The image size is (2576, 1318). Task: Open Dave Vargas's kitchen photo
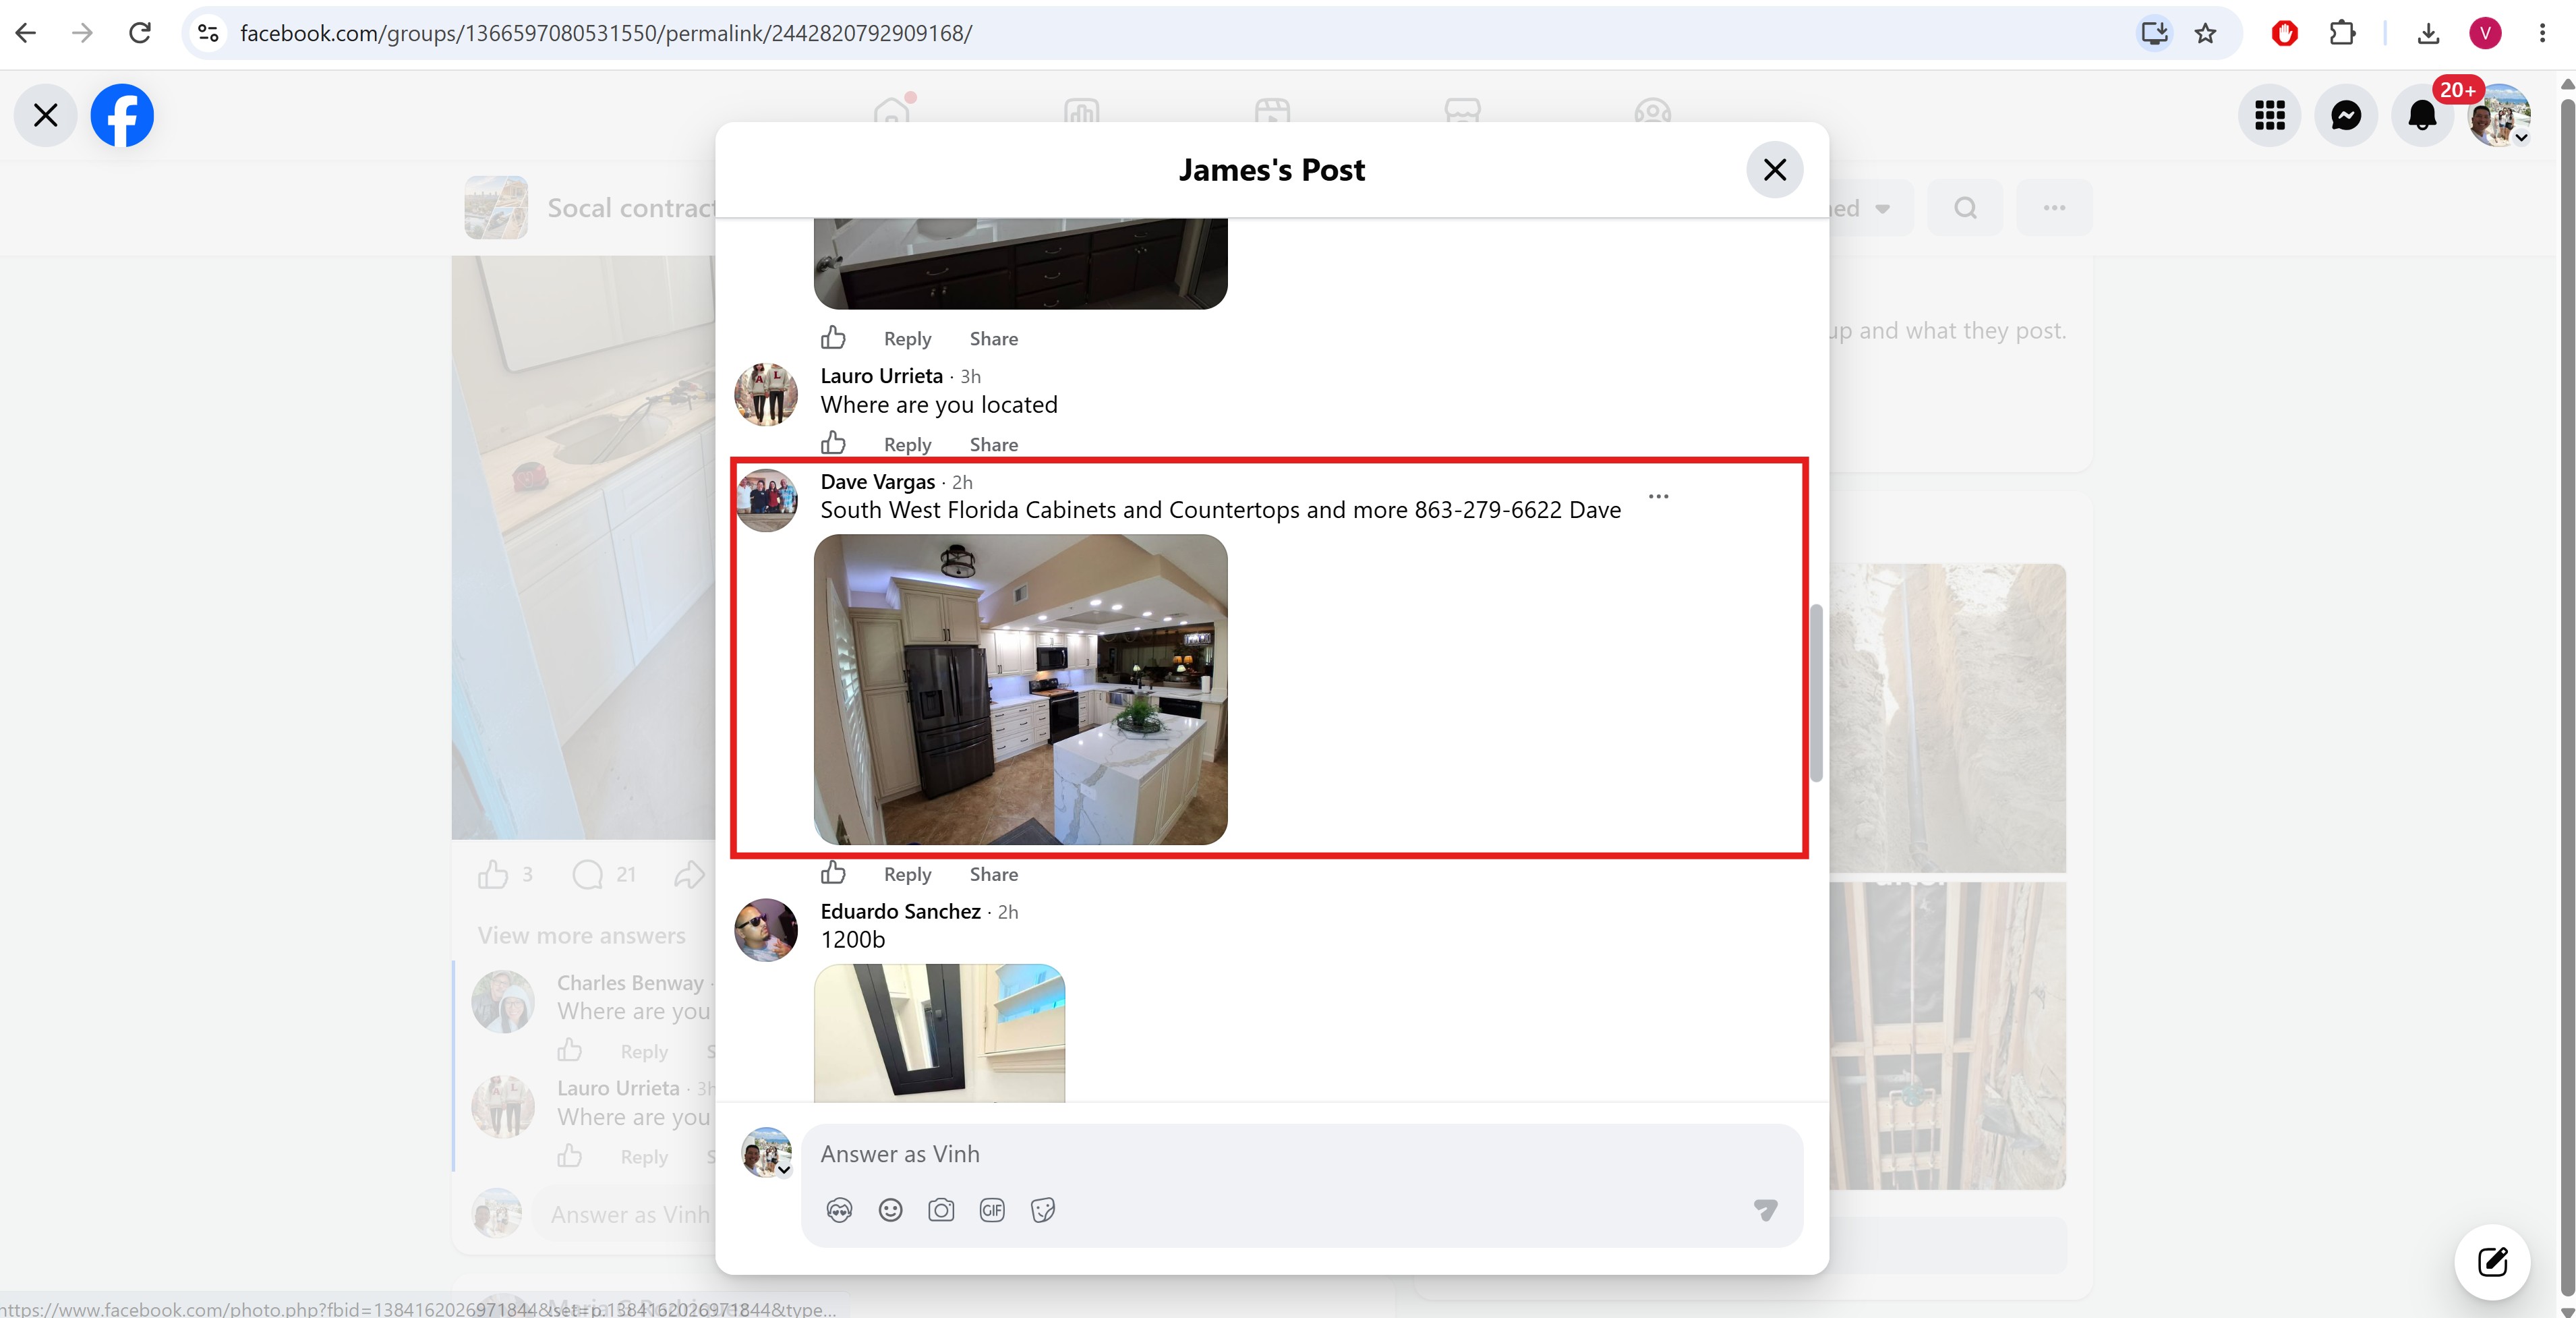(x=1020, y=690)
